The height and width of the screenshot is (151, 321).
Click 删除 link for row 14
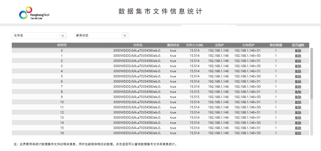coord(298,123)
